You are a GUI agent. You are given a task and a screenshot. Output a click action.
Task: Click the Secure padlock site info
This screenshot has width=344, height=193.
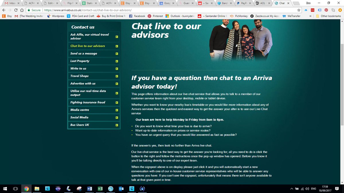(x=34, y=10)
